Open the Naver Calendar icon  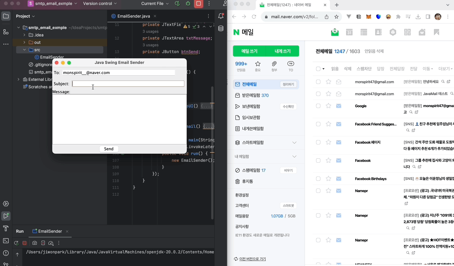(x=349, y=32)
